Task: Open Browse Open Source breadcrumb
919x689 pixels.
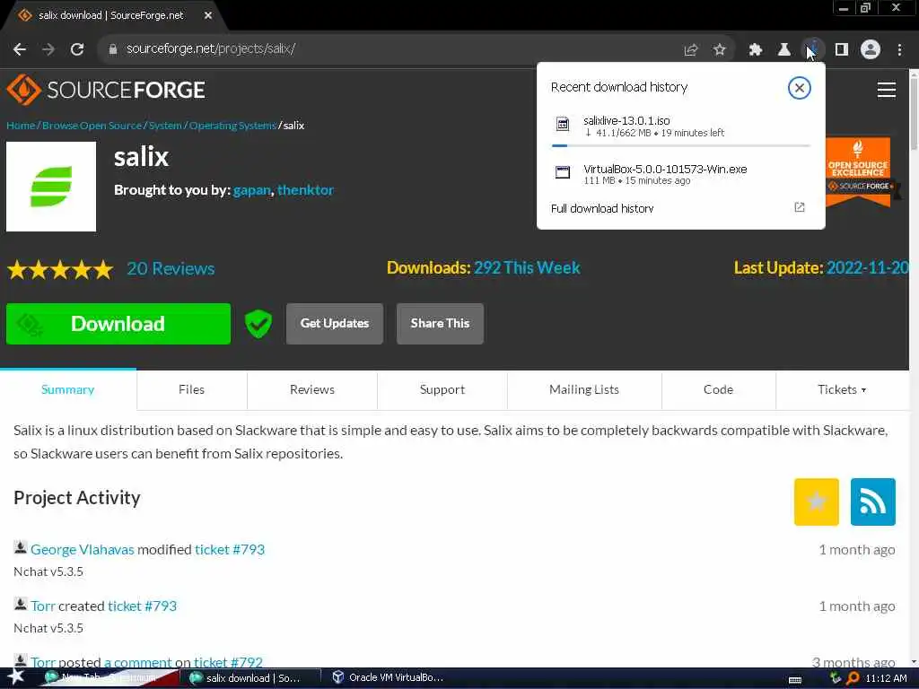Action: point(92,126)
